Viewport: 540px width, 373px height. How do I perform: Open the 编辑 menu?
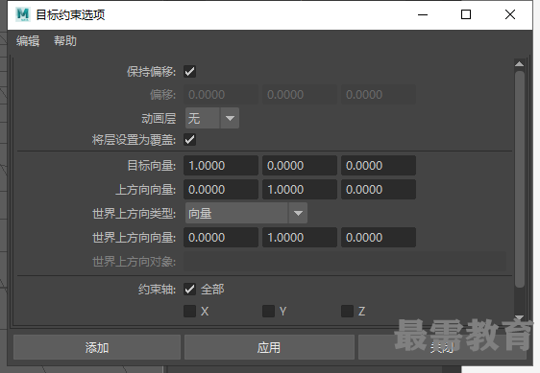pos(28,41)
